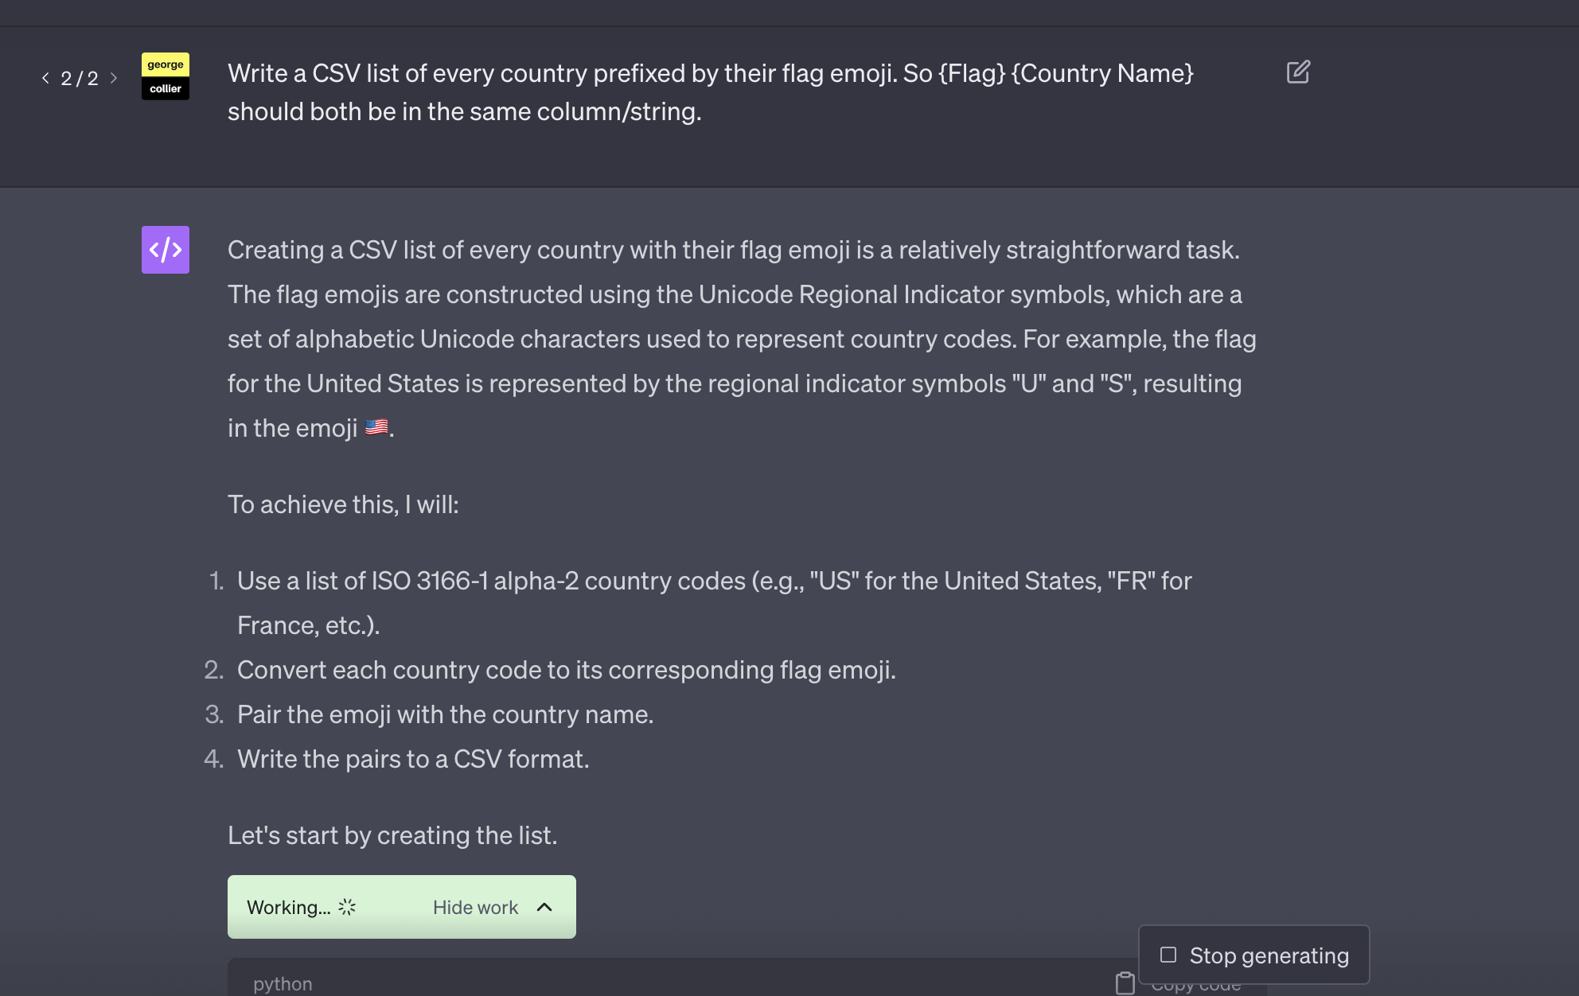This screenshot has width=1579, height=996.
Task: Click the edit message pencil icon
Action: pyautogui.click(x=1298, y=72)
